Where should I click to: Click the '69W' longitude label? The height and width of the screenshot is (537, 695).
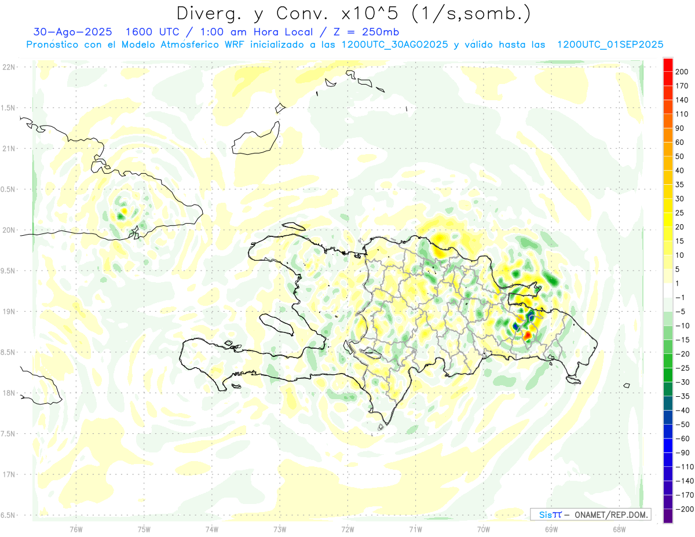[551, 529]
